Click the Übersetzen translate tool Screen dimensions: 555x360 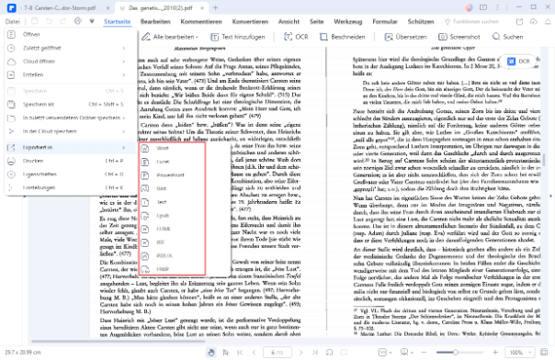(x=405, y=37)
